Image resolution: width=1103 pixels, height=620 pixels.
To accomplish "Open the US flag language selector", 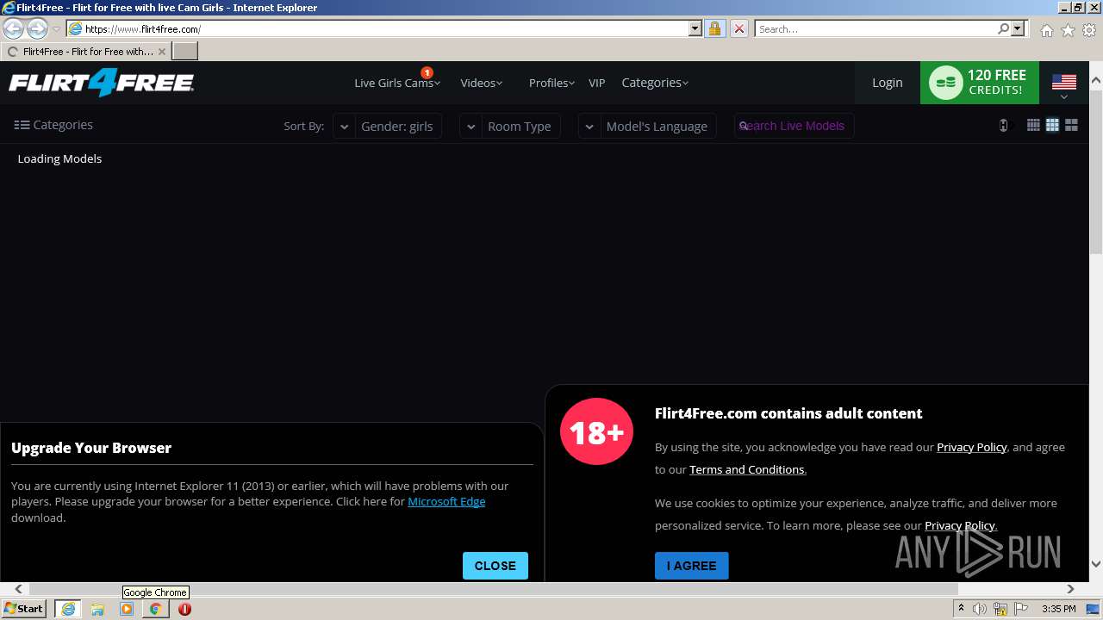I will click(x=1064, y=84).
